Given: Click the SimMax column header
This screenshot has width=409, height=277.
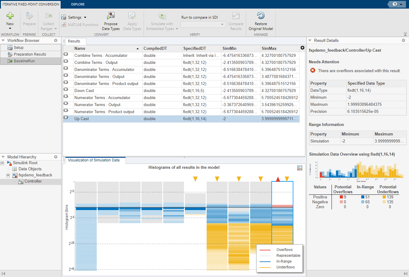Looking at the screenshot, I should (x=280, y=49).
